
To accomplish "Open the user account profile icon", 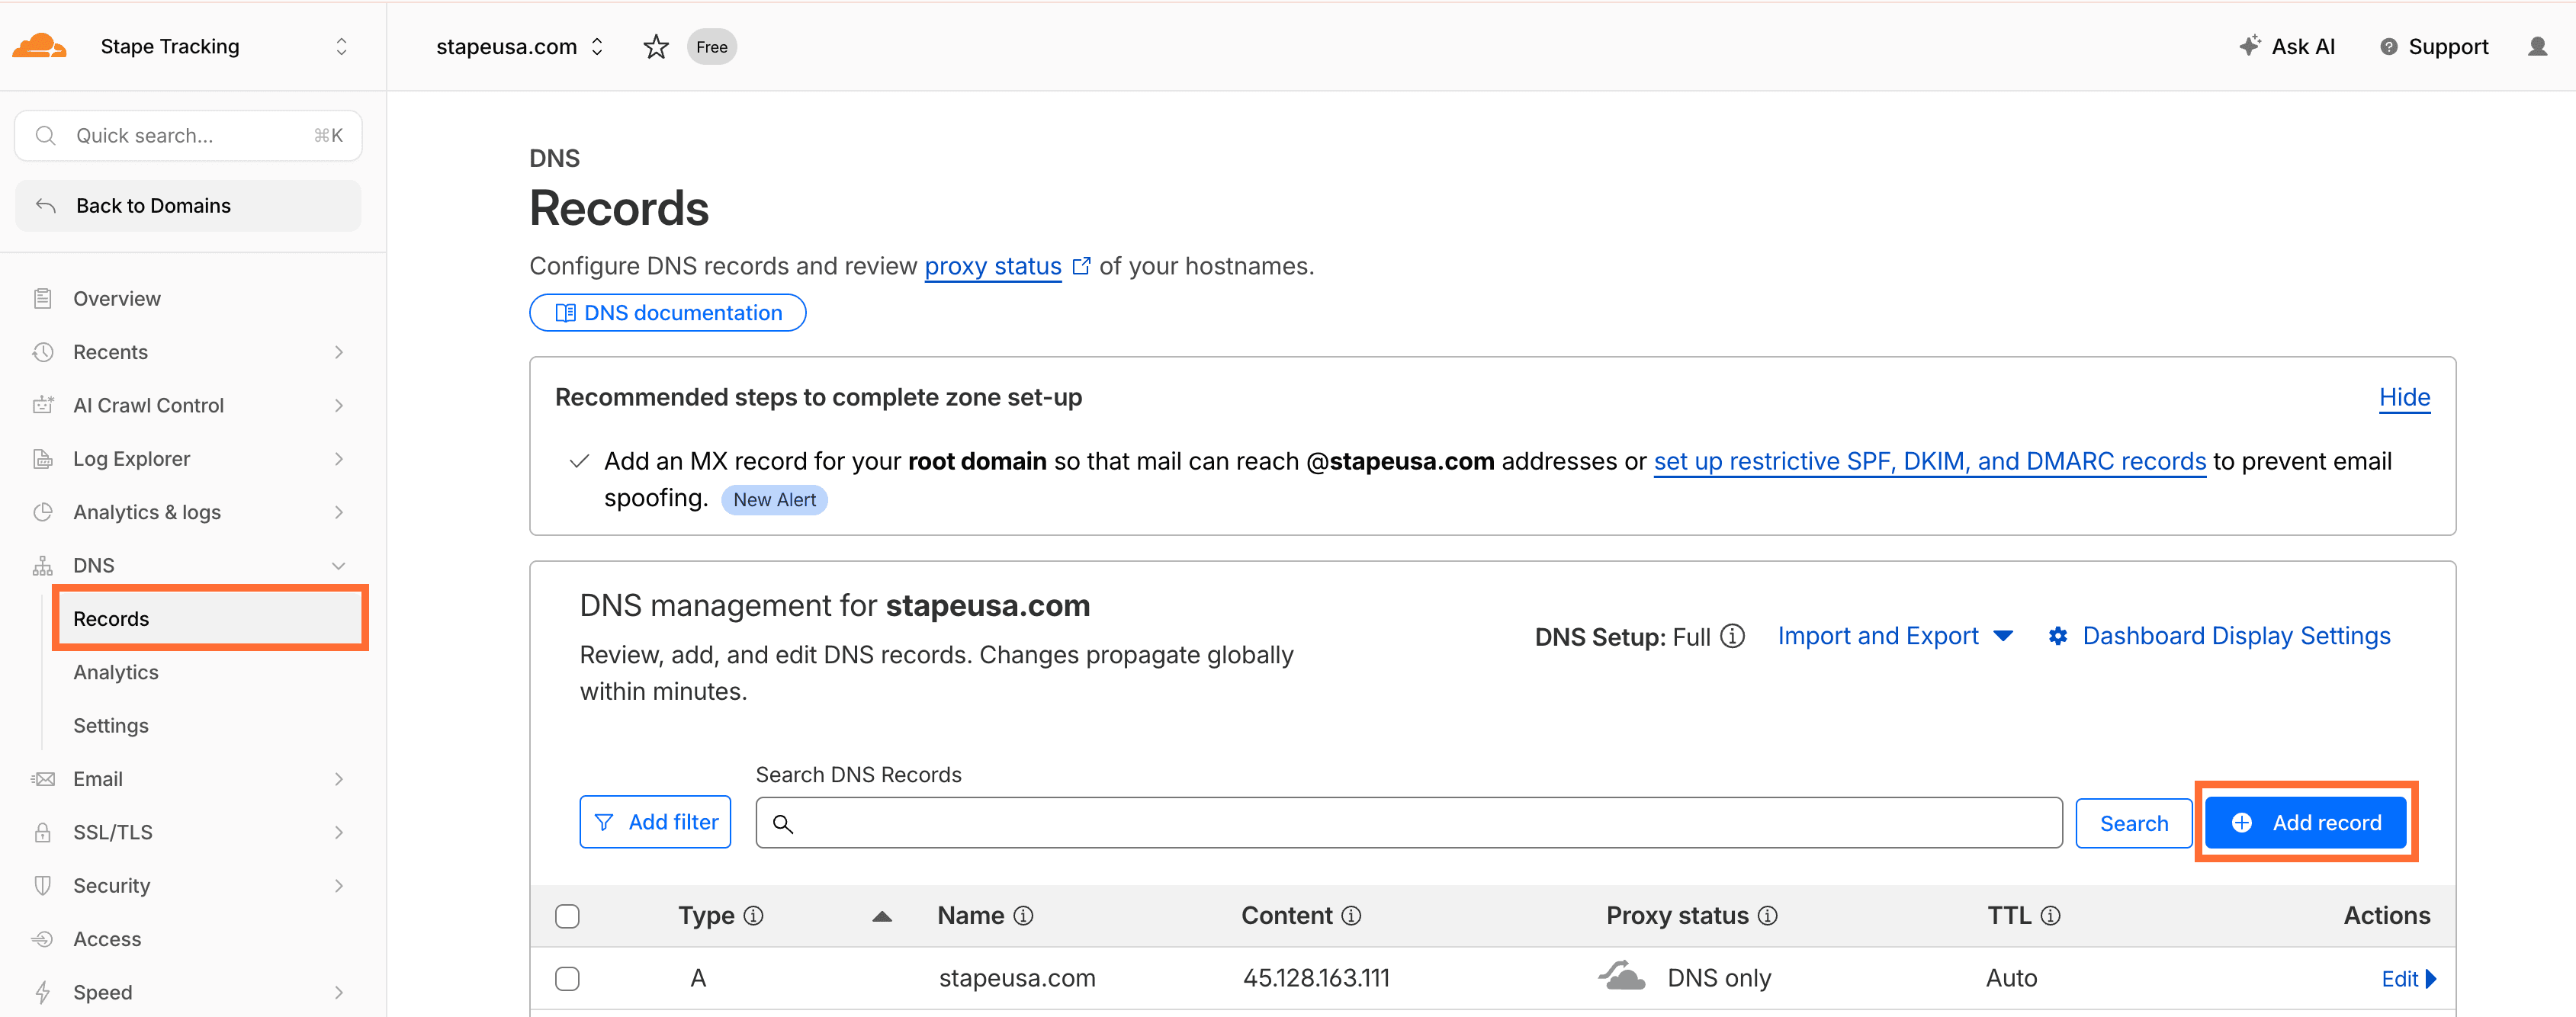I will click(x=2538, y=46).
